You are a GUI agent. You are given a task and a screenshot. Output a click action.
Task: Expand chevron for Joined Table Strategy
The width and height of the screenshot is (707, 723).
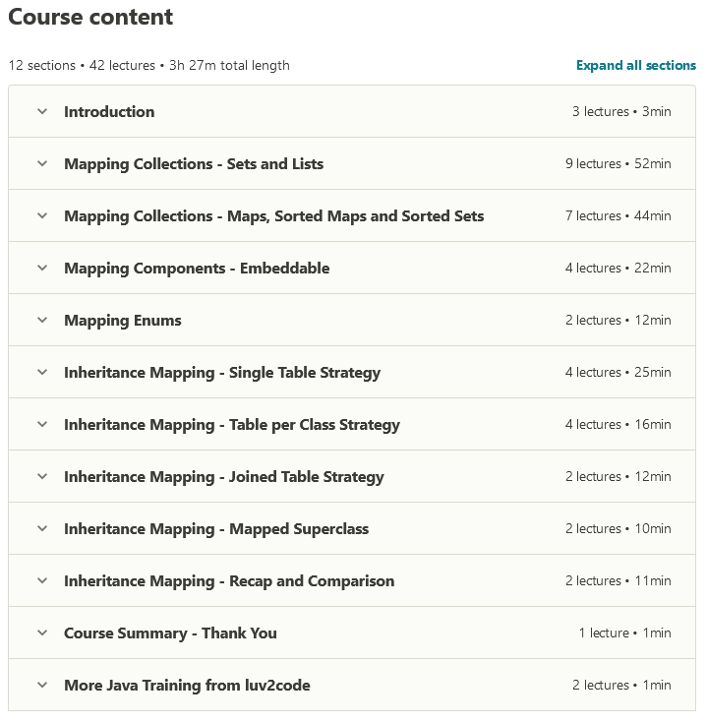click(42, 477)
